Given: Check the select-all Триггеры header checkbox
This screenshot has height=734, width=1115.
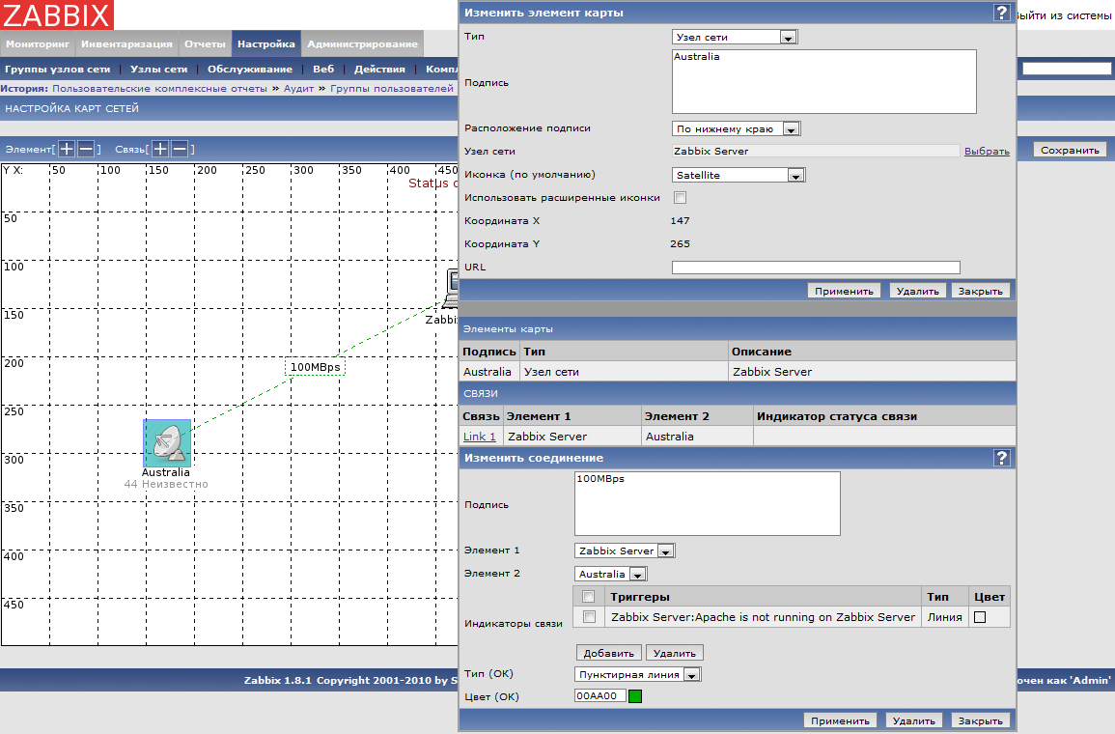Looking at the screenshot, I should pyautogui.click(x=588, y=596).
